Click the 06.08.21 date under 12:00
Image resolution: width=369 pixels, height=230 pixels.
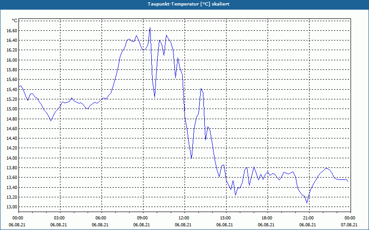click(x=183, y=225)
